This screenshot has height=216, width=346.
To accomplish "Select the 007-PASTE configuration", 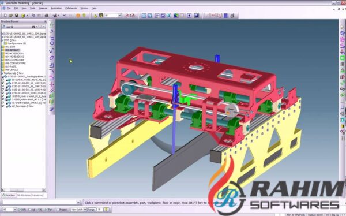I will (11, 66).
